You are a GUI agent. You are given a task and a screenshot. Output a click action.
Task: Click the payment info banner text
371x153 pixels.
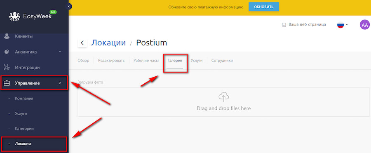click(206, 7)
